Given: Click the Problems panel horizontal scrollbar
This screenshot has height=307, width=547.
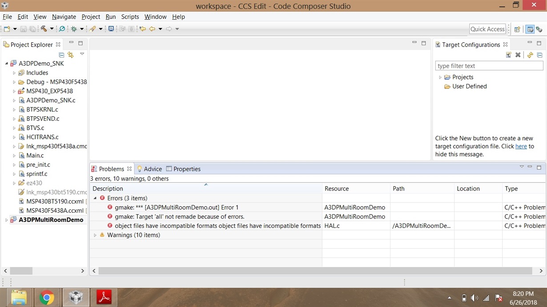Looking at the screenshot, I should [x=315, y=271].
